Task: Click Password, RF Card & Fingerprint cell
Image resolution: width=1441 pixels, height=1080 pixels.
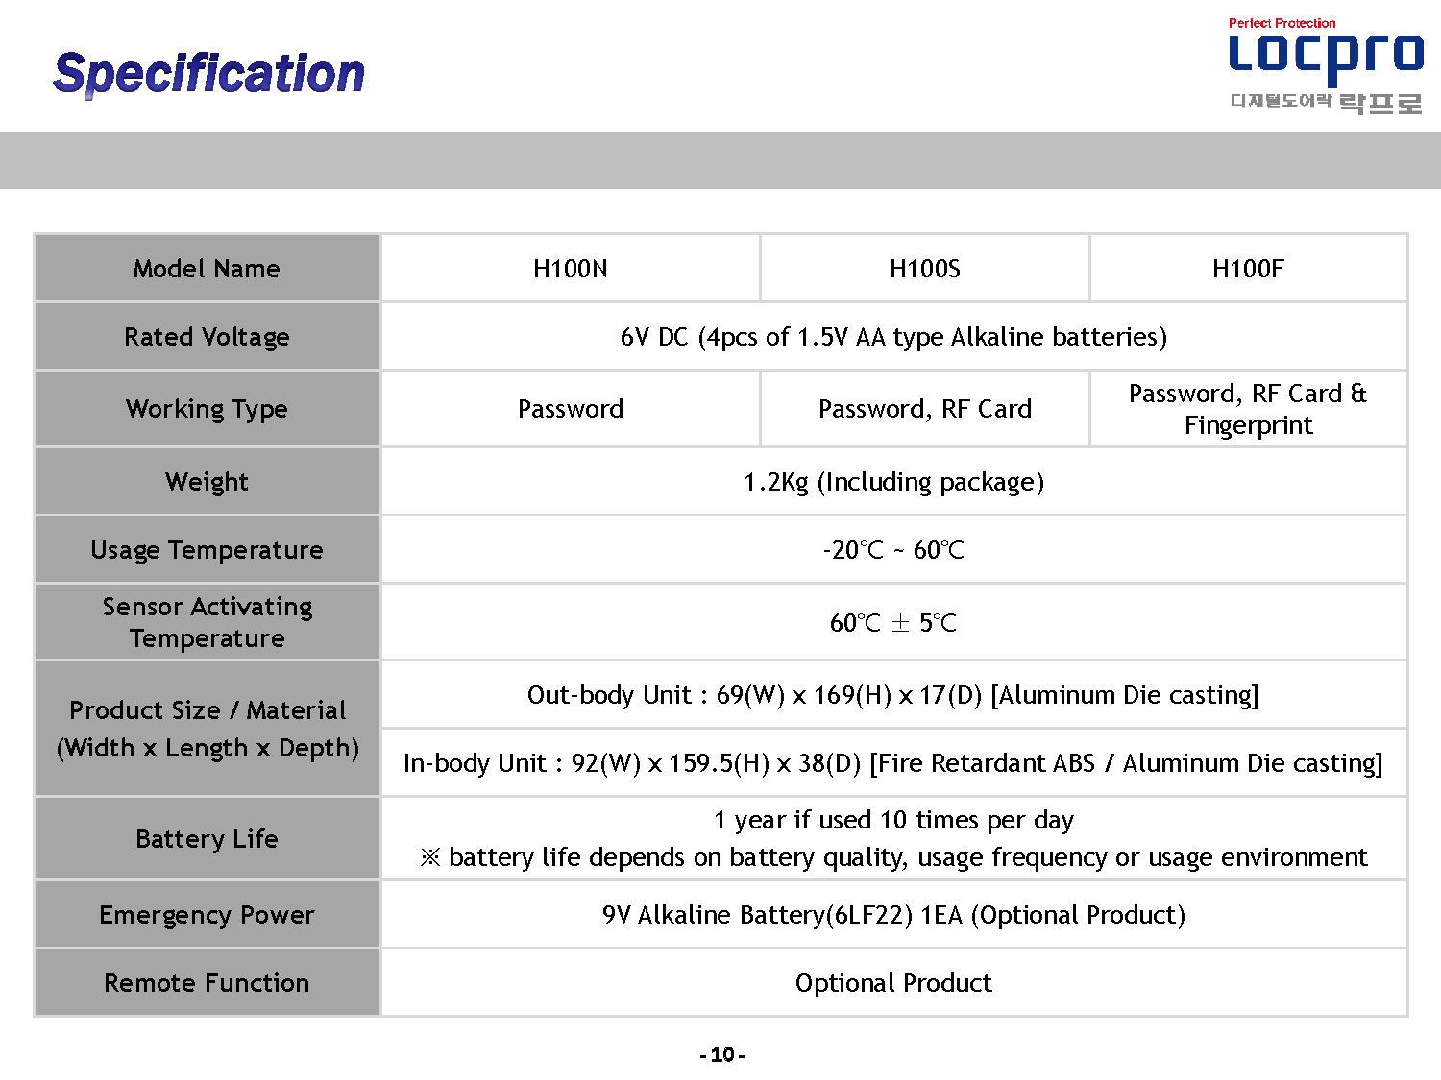Action: coord(1248,409)
